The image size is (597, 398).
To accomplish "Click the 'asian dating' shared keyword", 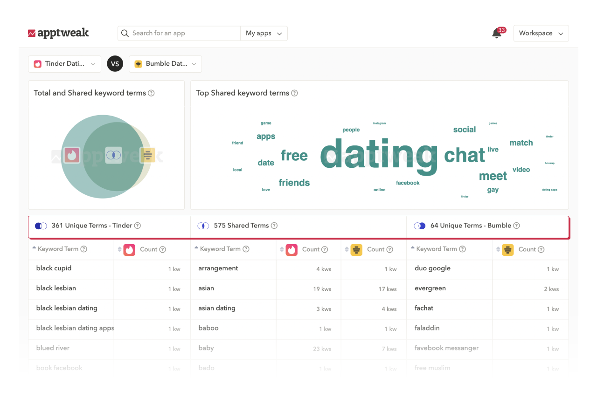I will [217, 308].
